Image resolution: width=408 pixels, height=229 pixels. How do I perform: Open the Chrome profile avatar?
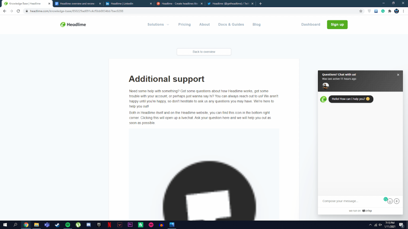coord(396,11)
